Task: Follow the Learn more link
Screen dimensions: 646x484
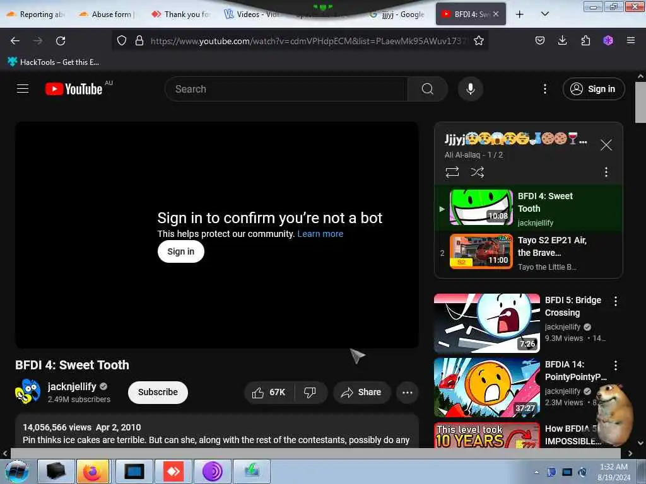Action: pos(320,234)
